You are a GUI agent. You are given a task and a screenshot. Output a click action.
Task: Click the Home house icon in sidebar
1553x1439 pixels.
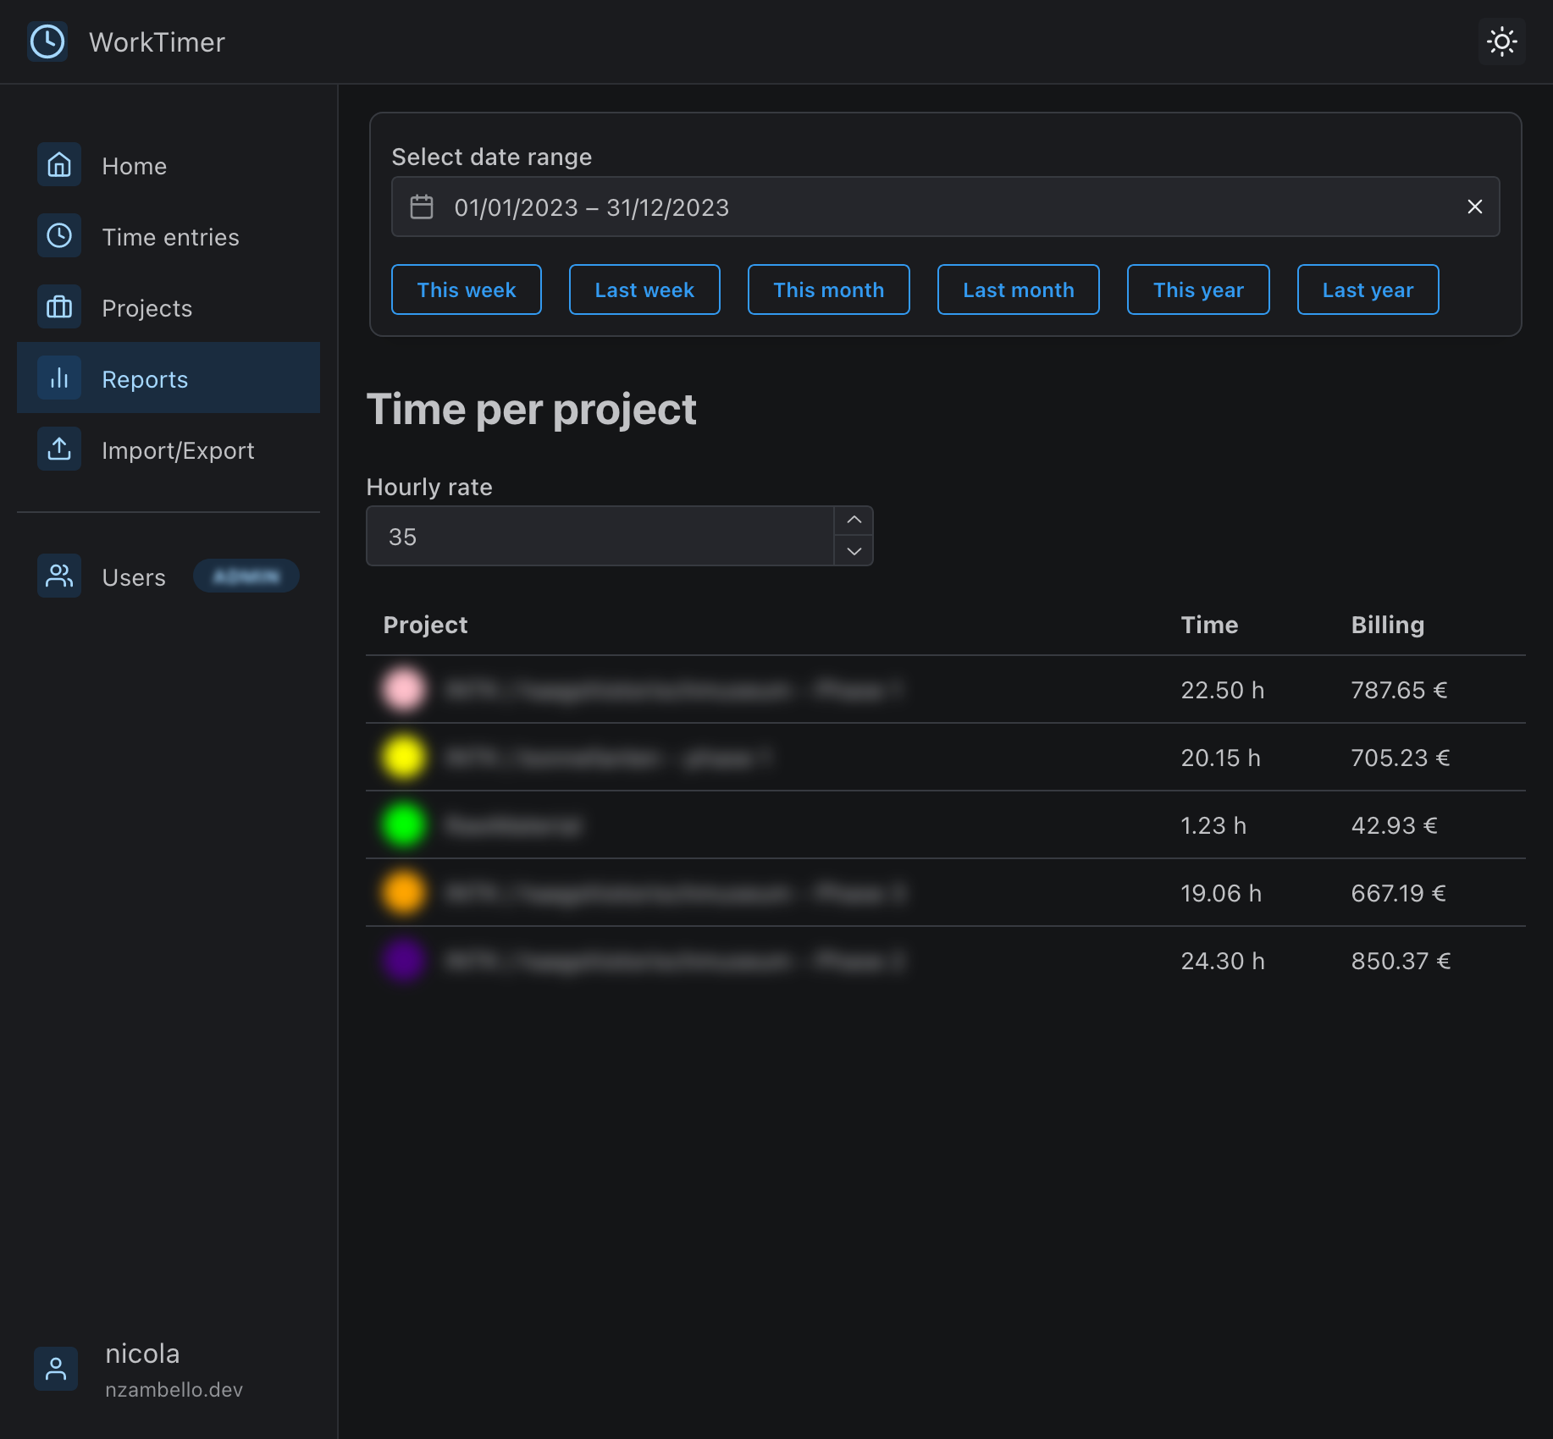click(59, 165)
